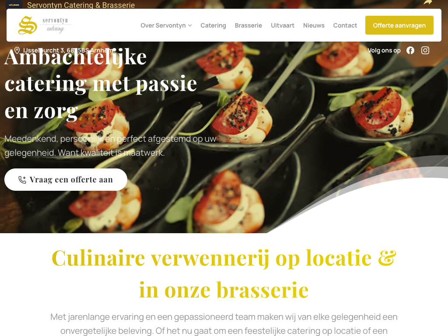Open the Contact page

(345, 25)
